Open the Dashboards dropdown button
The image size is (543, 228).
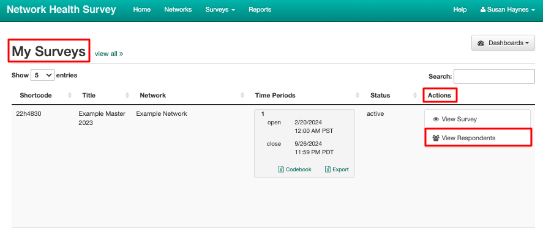(503, 43)
